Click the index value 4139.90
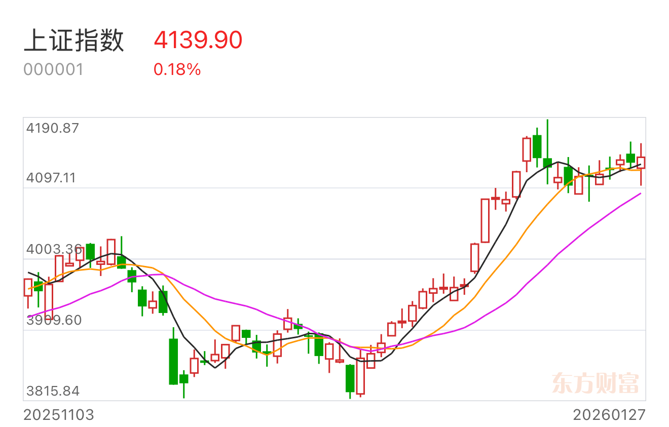The height and width of the screenshot is (427, 669). pos(198,40)
